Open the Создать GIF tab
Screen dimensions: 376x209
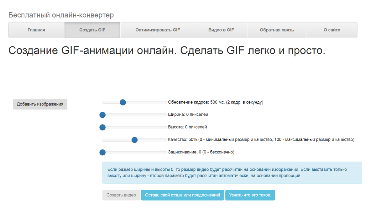(92, 30)
